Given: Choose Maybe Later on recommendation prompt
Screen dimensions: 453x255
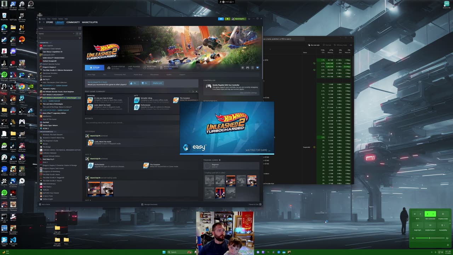Looking at the screenshot, I should 157,83.
